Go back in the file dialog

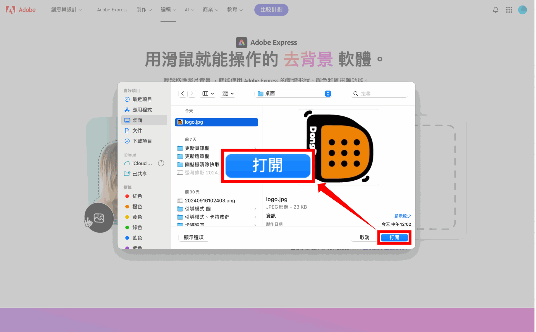[183, 94]
